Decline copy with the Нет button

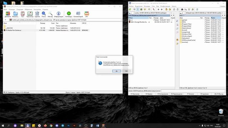(x=126, y=71)
